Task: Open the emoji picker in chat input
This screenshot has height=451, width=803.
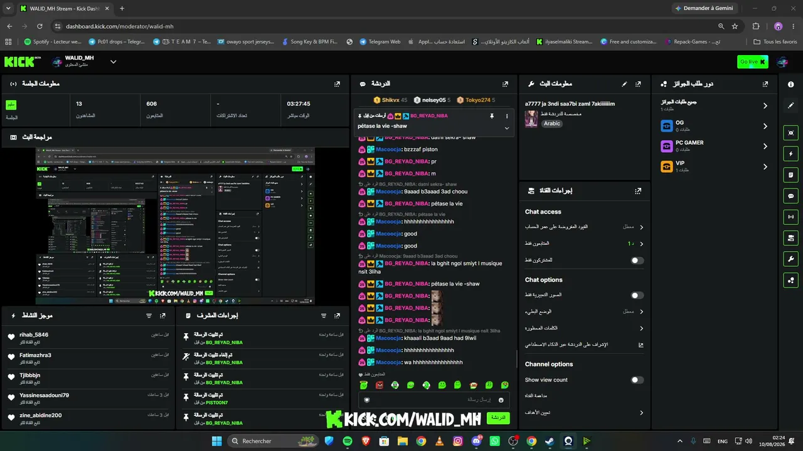Action: [x=501, y=400]
